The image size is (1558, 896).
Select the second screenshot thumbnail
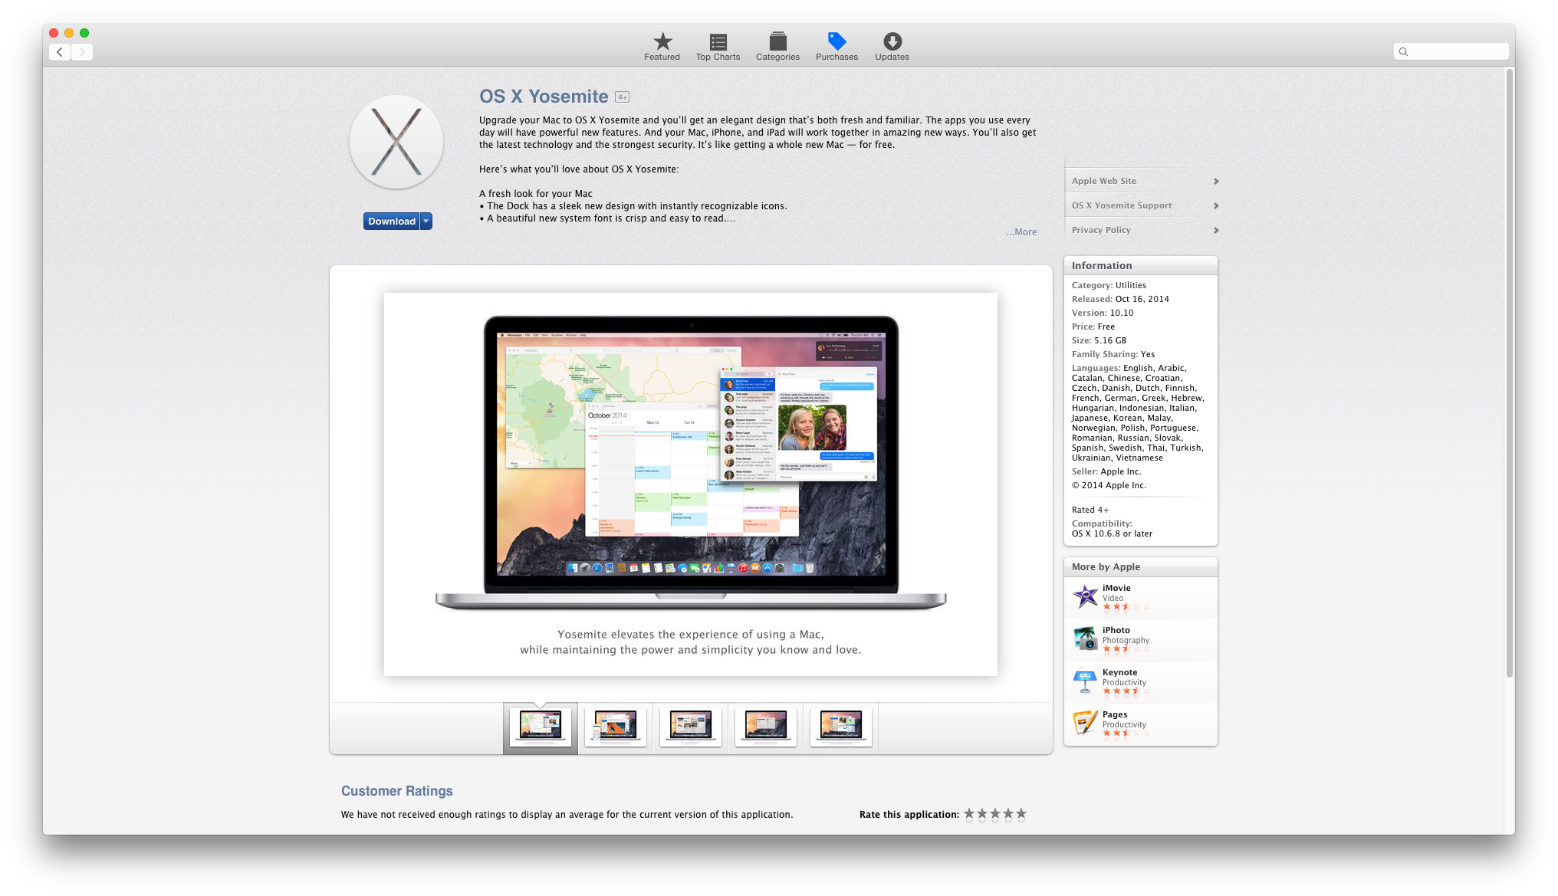click(616, 727)
